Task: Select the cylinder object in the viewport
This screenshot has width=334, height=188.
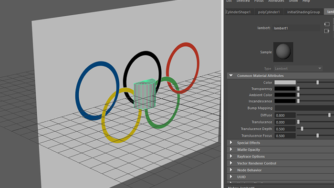Action: tap(145, 94)
